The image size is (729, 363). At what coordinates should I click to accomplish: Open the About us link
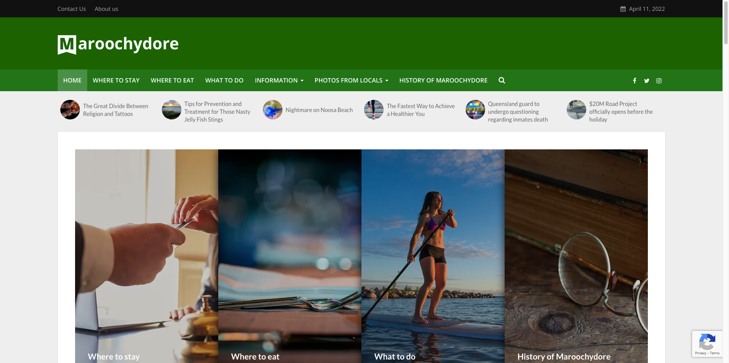(x=106, y=9)
